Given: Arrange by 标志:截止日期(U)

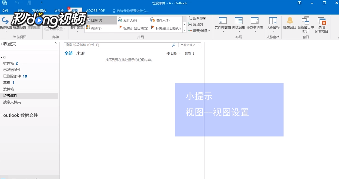Looking at the screenshot, I should tap(166, 28).
